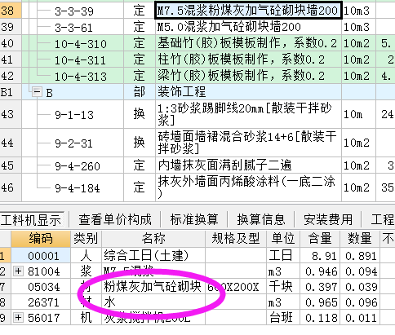Click the cell 柱竹(胶)板模板制作，系数0.2

pyautogui.click(x=248, y=60)
